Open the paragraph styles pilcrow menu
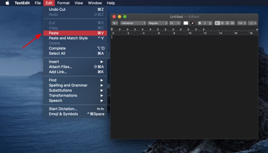The image size is (268, 153). pos(115,23)
